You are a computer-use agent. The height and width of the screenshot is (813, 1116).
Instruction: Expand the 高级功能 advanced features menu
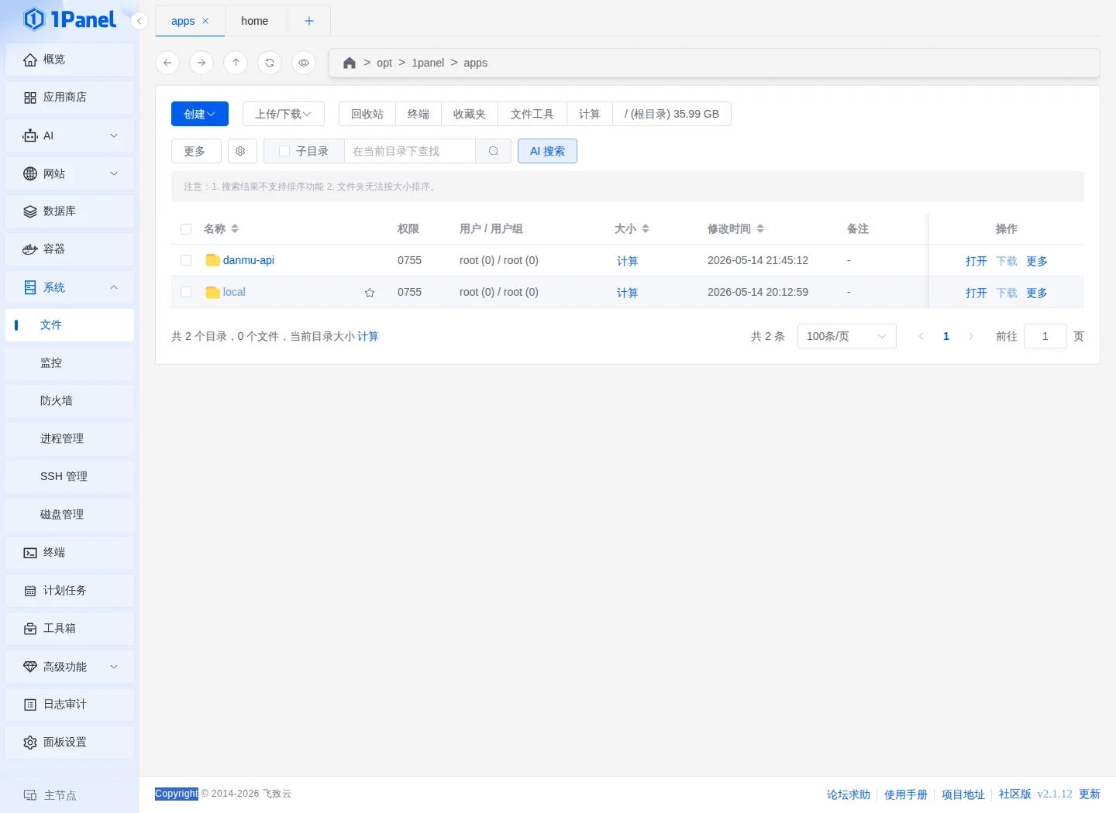[70, 667]
